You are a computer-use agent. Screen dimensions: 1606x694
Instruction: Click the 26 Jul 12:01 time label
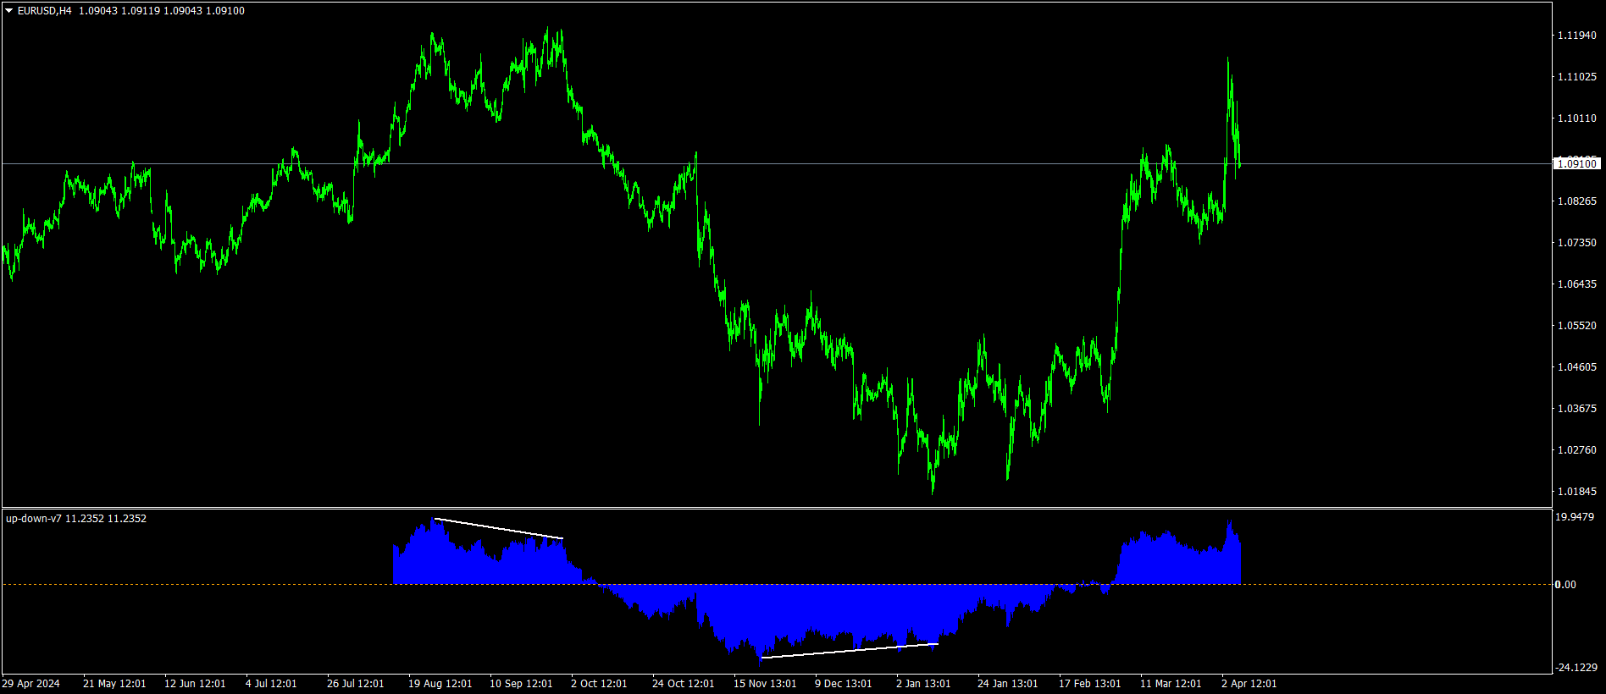356,683
